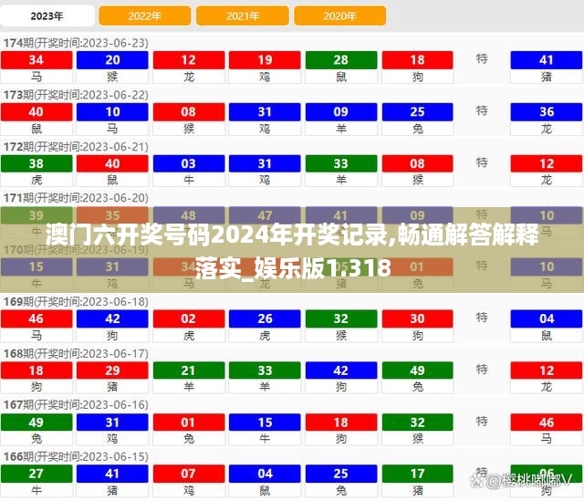Select green number 28 in period 174
The height and width of the screenshot is (501, 584).
(x=340, y=60)
